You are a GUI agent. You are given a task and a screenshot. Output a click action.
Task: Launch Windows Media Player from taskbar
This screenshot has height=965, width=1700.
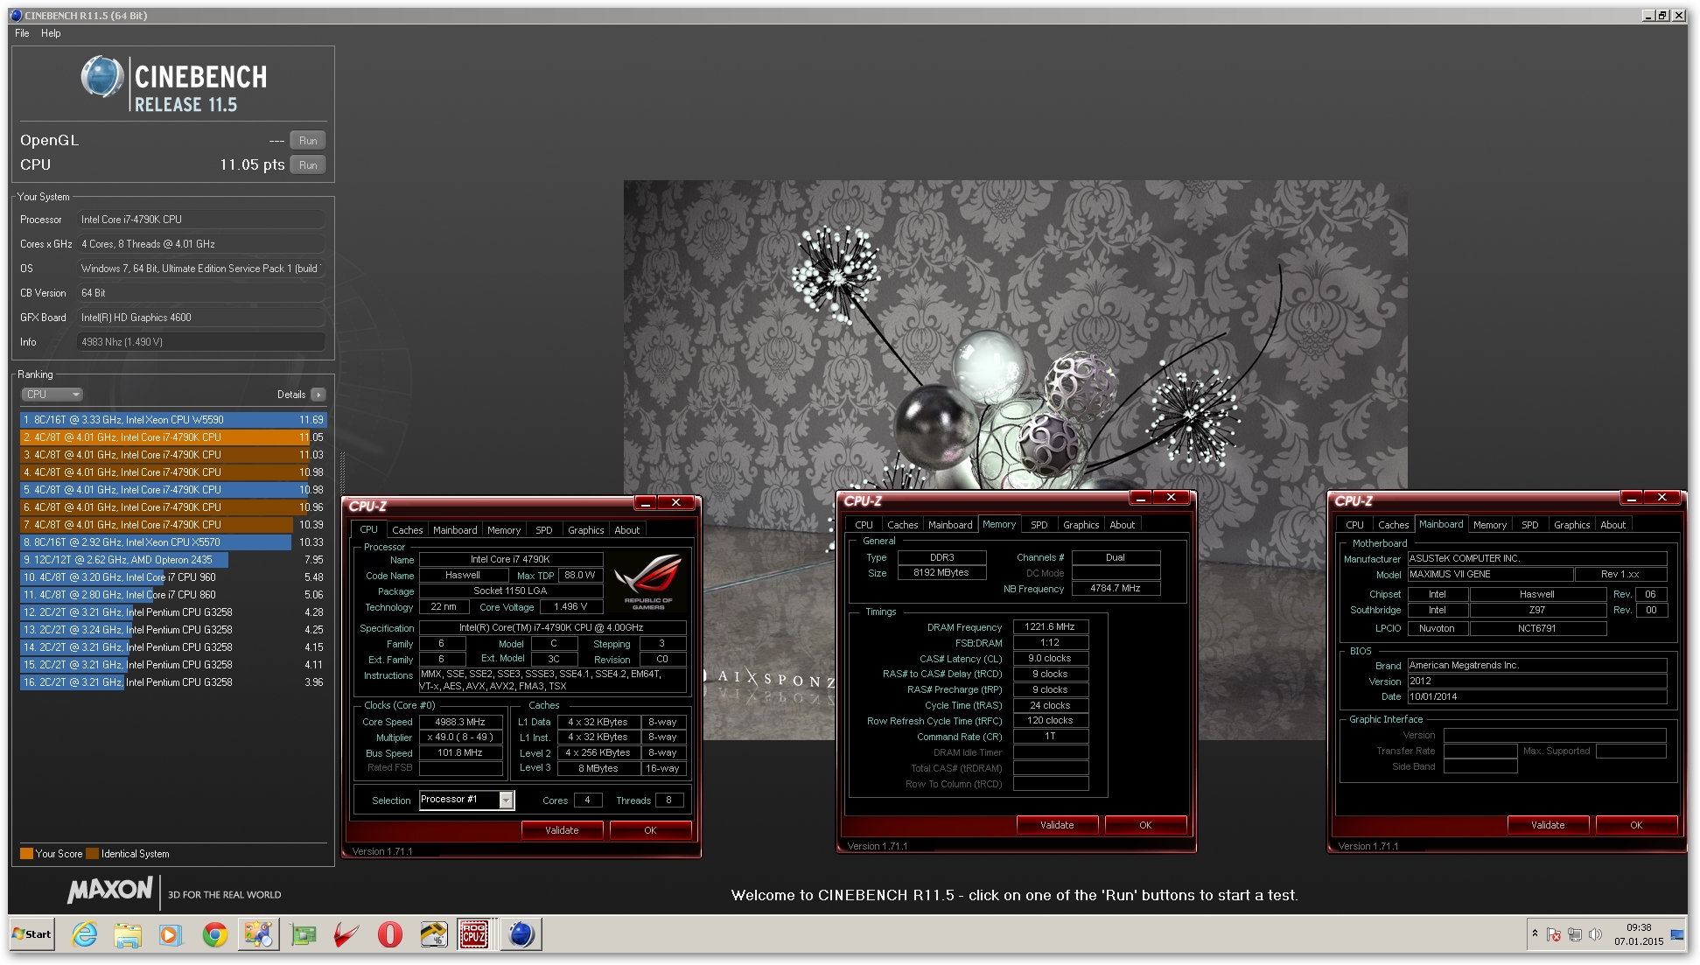(171, 934)
